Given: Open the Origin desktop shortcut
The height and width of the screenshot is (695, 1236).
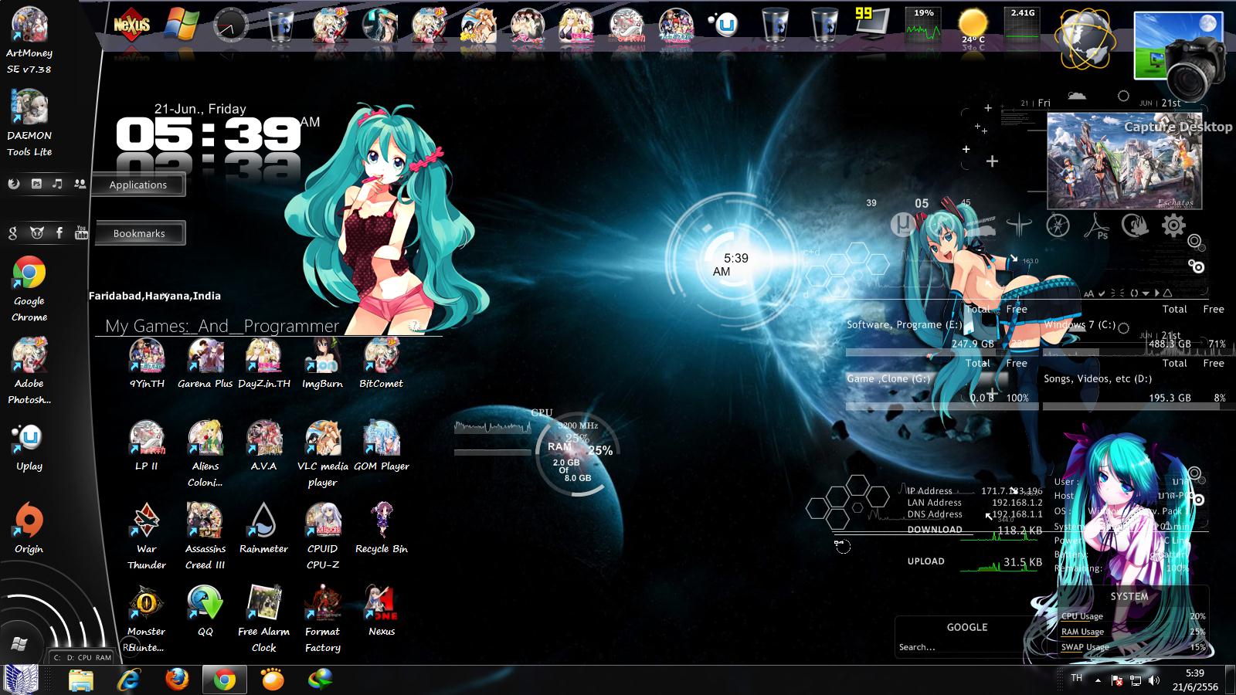Looking at the screenshot, I should point(29,530).
